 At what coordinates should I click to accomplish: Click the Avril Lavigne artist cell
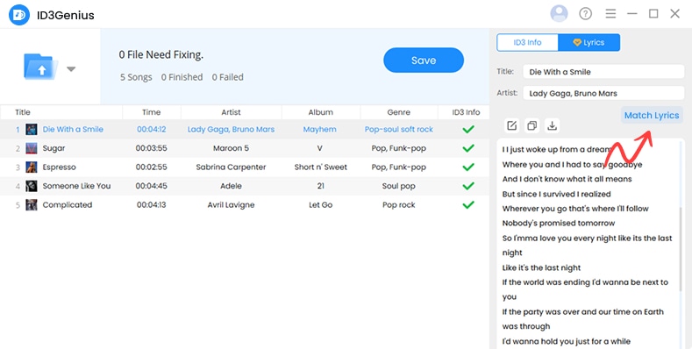[x=231, y=204]
